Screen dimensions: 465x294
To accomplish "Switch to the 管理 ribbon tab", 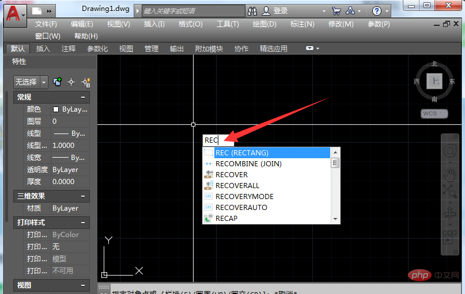I will coord(151,48).
